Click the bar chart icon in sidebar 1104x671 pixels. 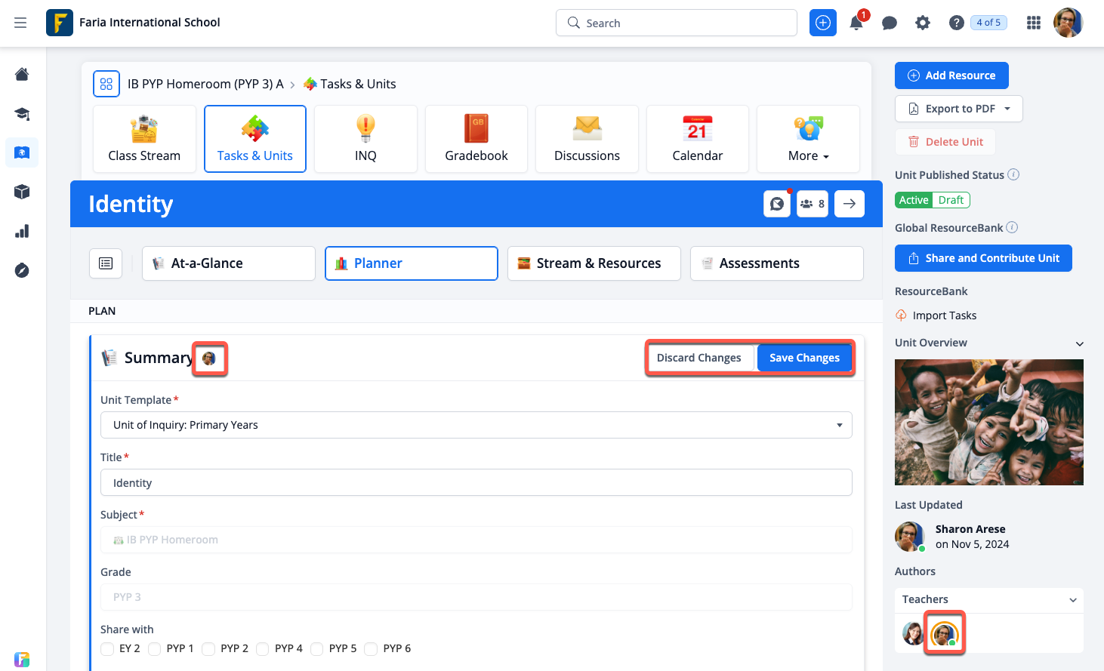[x=22, y=231]
